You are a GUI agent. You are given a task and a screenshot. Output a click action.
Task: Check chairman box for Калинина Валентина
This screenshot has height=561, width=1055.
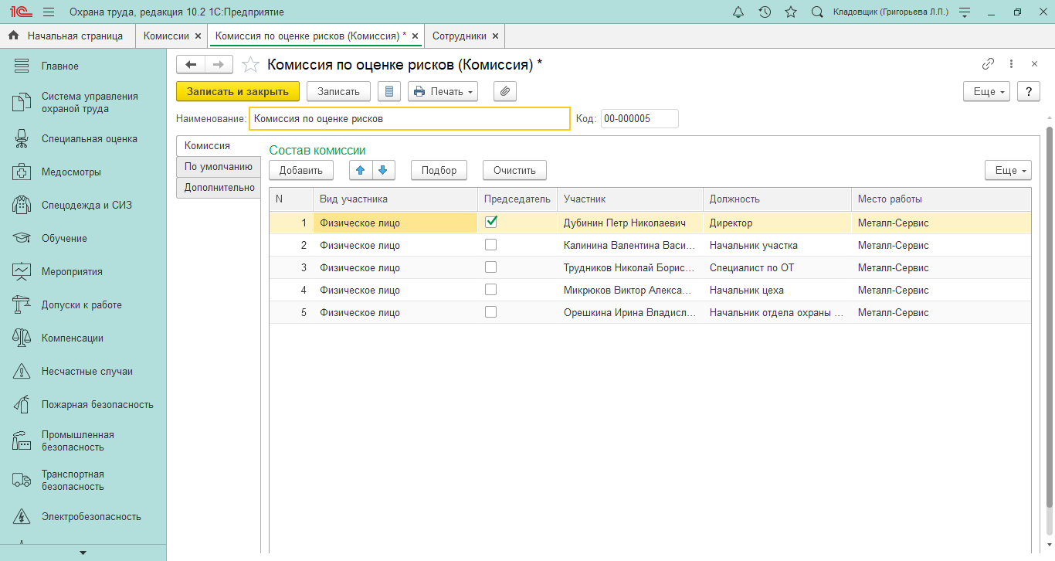(x=490, y=245)
